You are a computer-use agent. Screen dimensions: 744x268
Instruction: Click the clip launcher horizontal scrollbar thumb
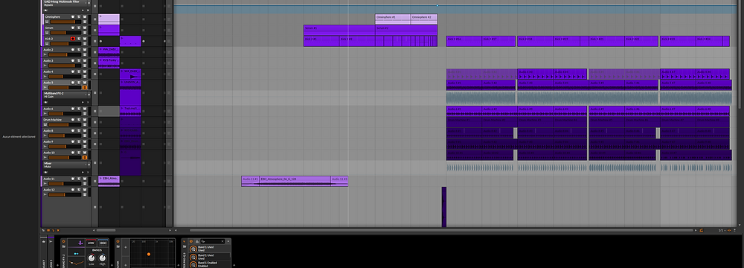coord(106,230)
